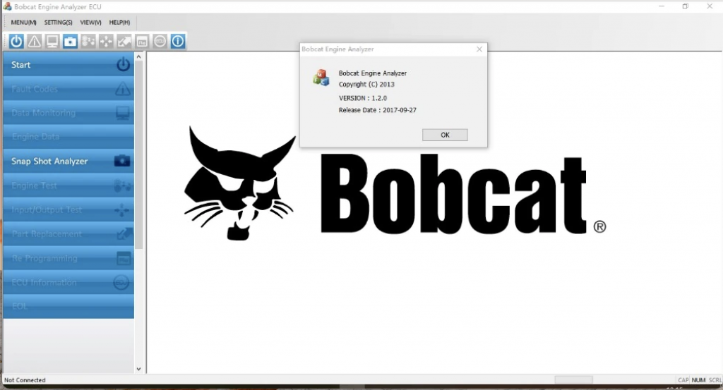723x390 pixels.
Task: Click the colored blocks icon in About dialog
Action: 321,78
